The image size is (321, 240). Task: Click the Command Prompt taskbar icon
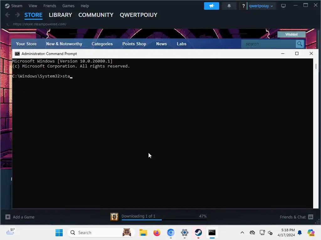[x=212, y=232]
